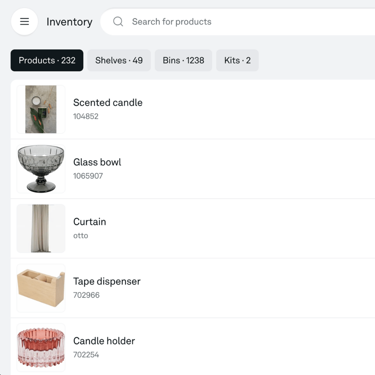Click the Inventory heading
The image size is (375, 375).
[x=69, y=22]
